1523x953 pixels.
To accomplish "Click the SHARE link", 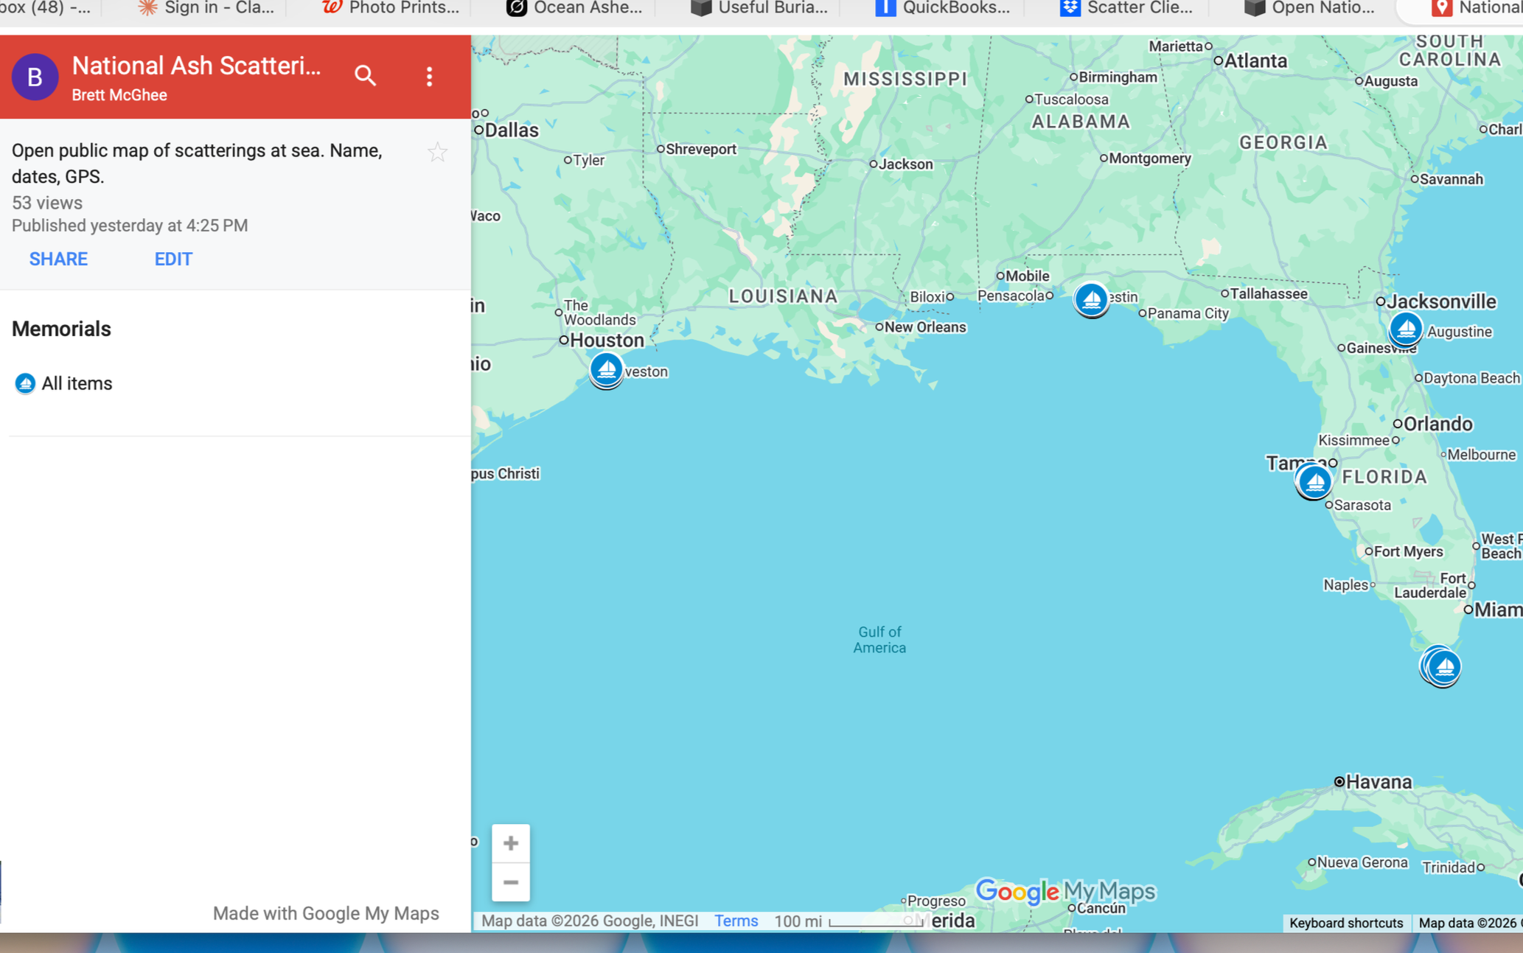I will tap(58, 259).
